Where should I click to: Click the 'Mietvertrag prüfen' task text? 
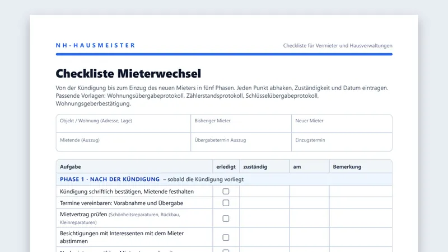click(x=83, y=215)
